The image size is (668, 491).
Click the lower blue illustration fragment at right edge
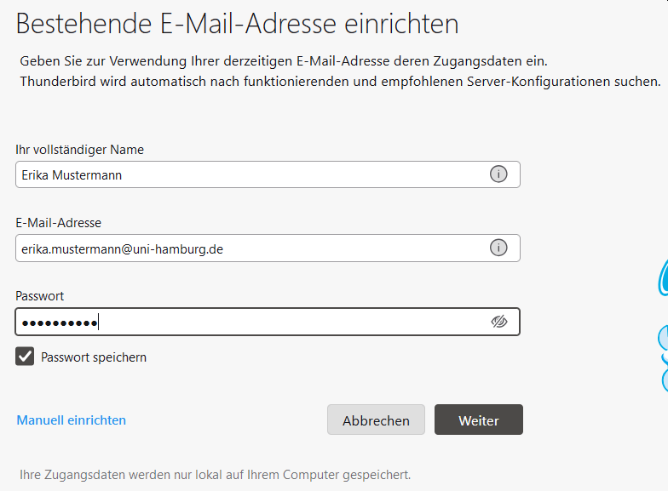tap(663, 358)
